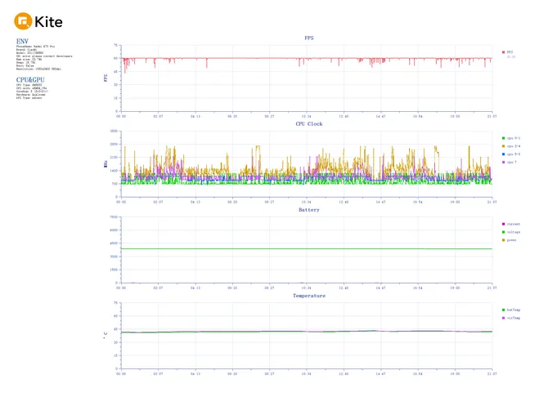Click the Temperature chart title
Viewport: 548px width, 406px height.
[x=309, y=296]
